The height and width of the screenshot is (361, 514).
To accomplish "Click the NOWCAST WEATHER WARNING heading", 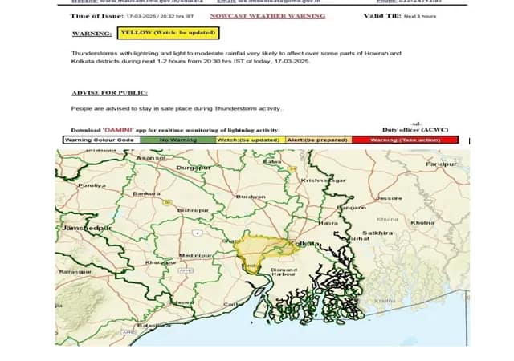I will [x=267, y=16].
